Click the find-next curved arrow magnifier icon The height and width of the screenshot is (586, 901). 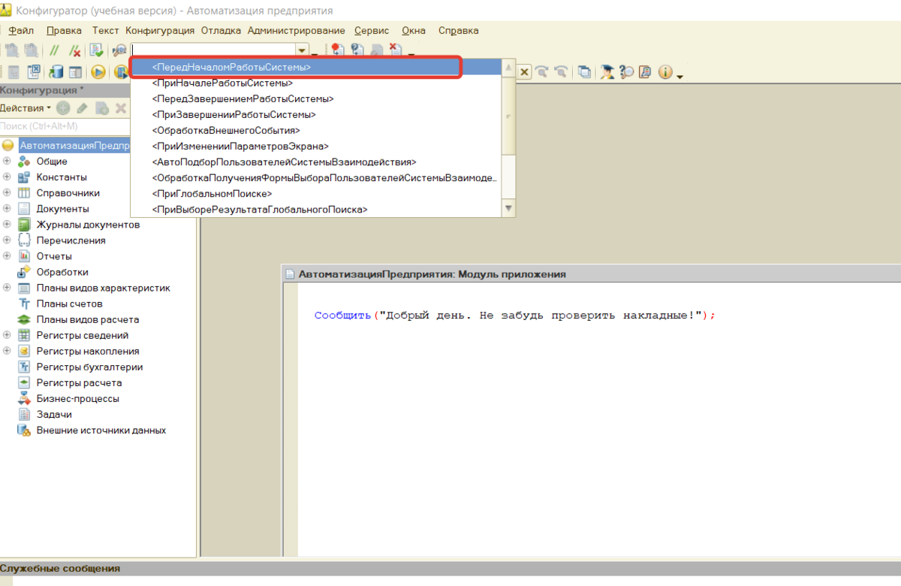tap(541, 71)
